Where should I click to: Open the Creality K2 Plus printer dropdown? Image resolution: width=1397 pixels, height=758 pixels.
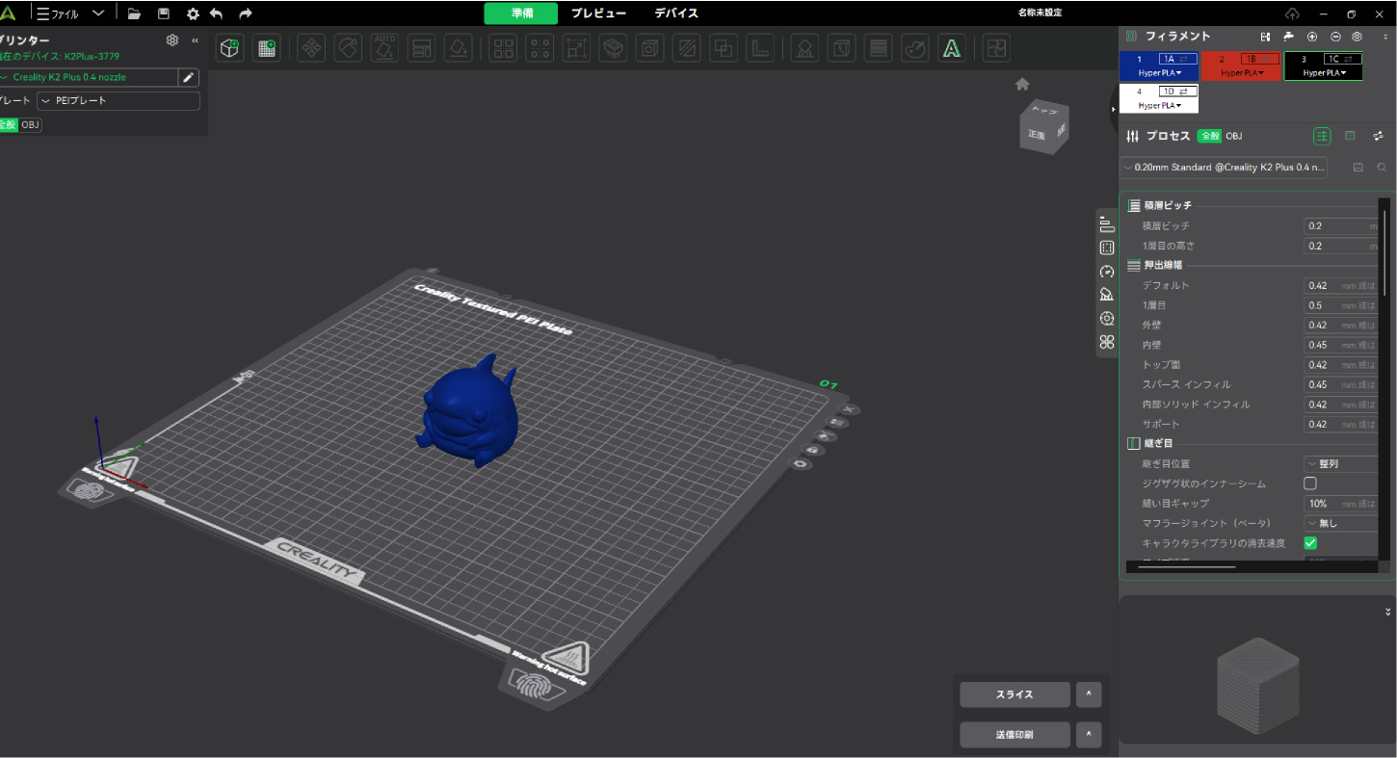(x=89, y=77)
